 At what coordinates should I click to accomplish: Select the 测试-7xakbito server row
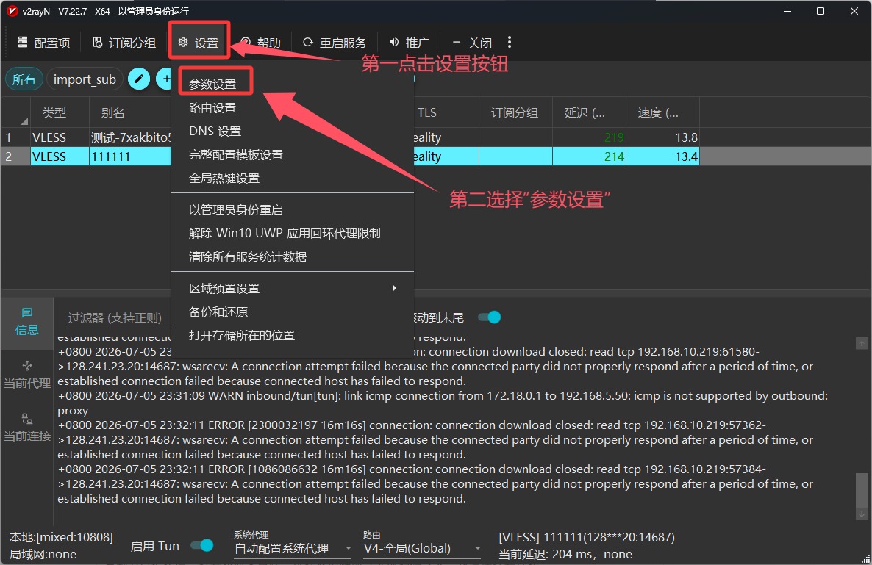click(132, 137)
